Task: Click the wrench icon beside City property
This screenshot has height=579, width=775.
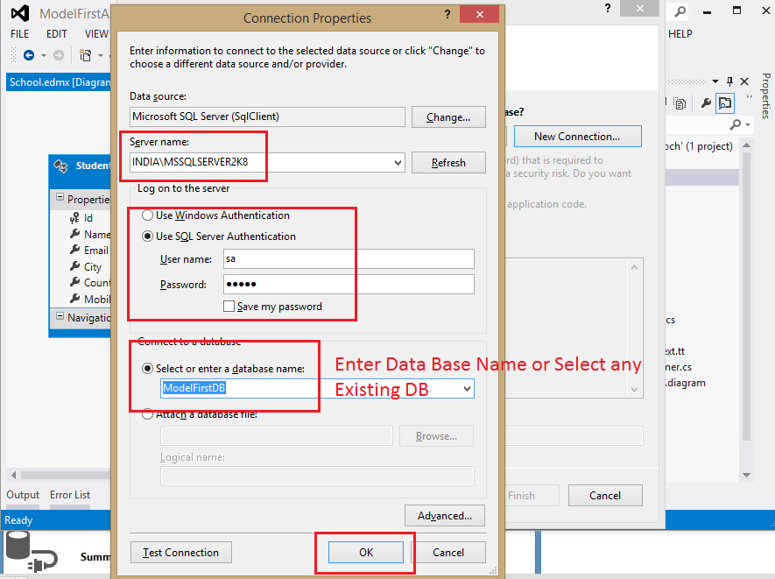Action: click(x=75, y=266)
